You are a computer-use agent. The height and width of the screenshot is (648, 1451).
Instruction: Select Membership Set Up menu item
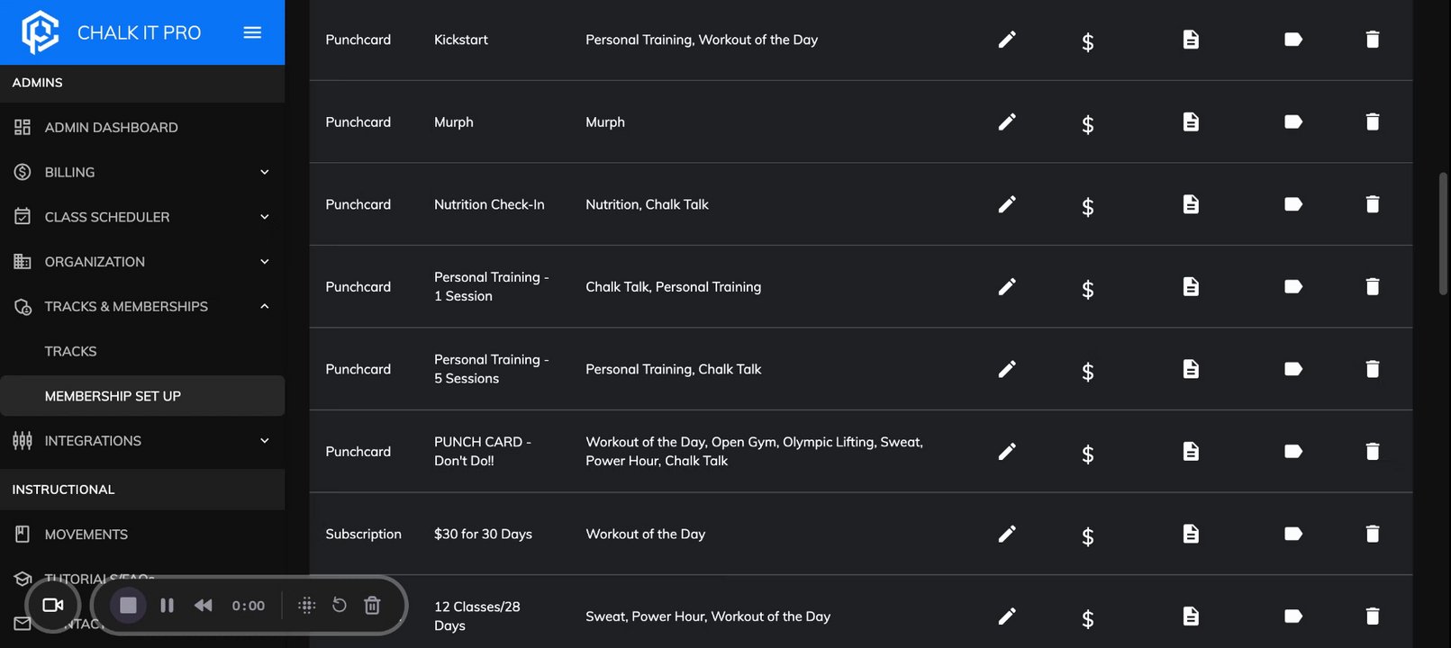click(113, 396)
